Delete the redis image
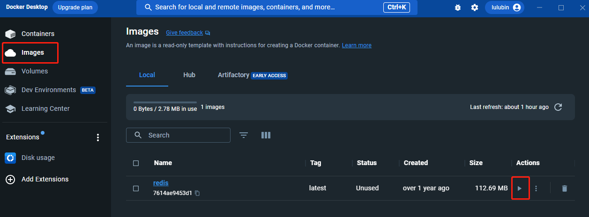 click(x=564, y=188)
